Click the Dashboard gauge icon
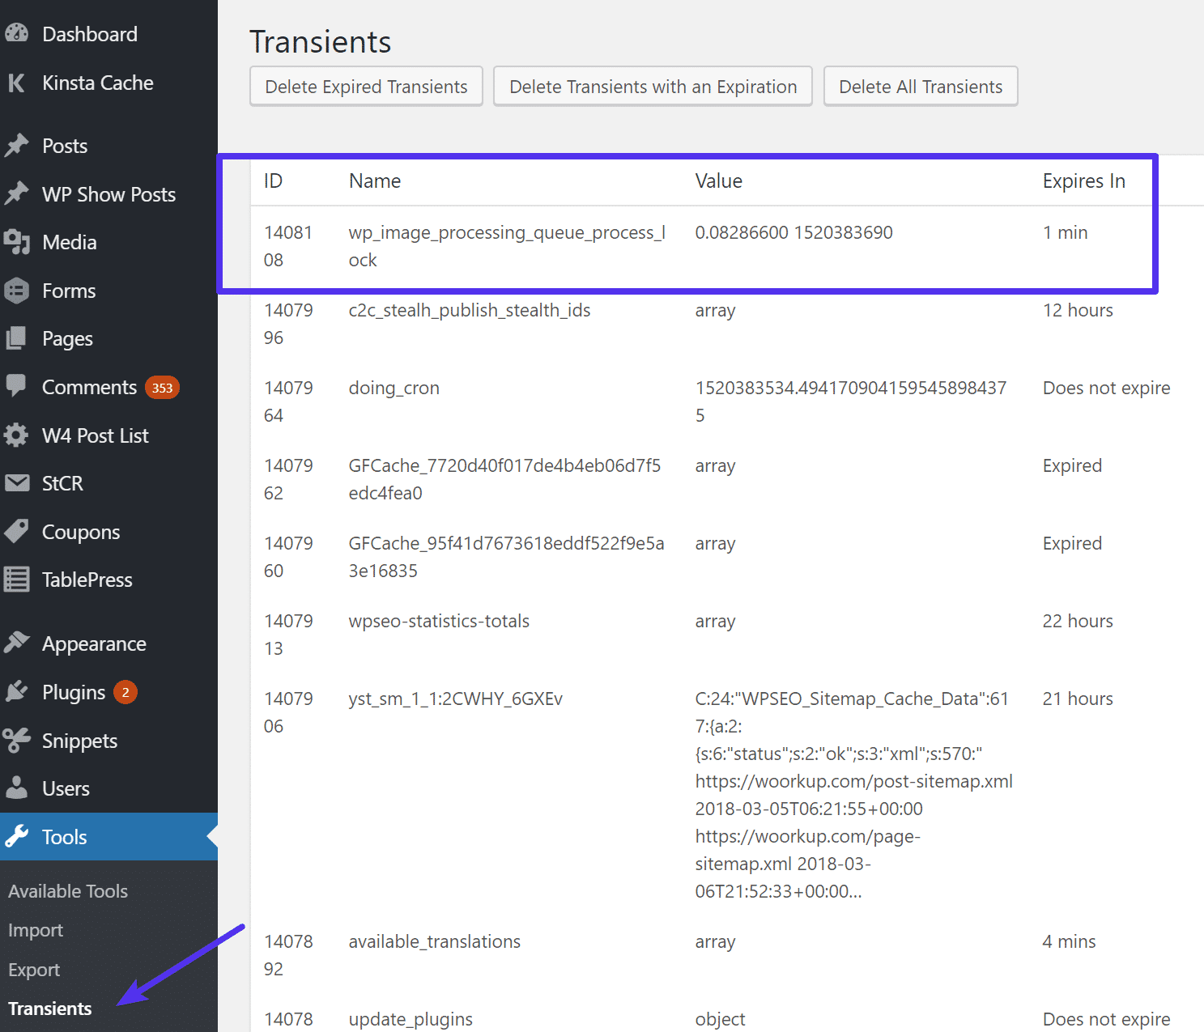The height and width of the screenshot is (1032, 1204). click(16, 34)
